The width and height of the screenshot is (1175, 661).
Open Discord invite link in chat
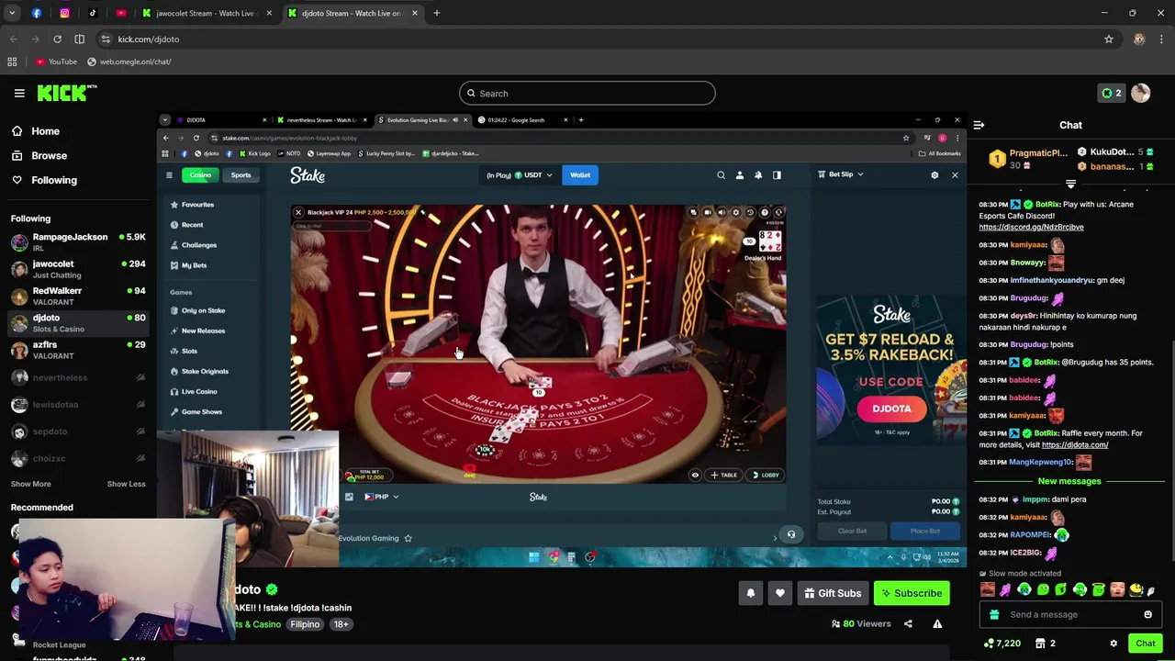pos(1031,227)
